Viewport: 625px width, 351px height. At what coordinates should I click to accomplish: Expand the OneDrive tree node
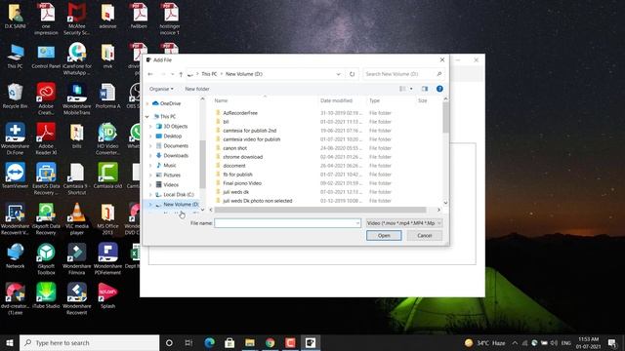tap(147, 103)
